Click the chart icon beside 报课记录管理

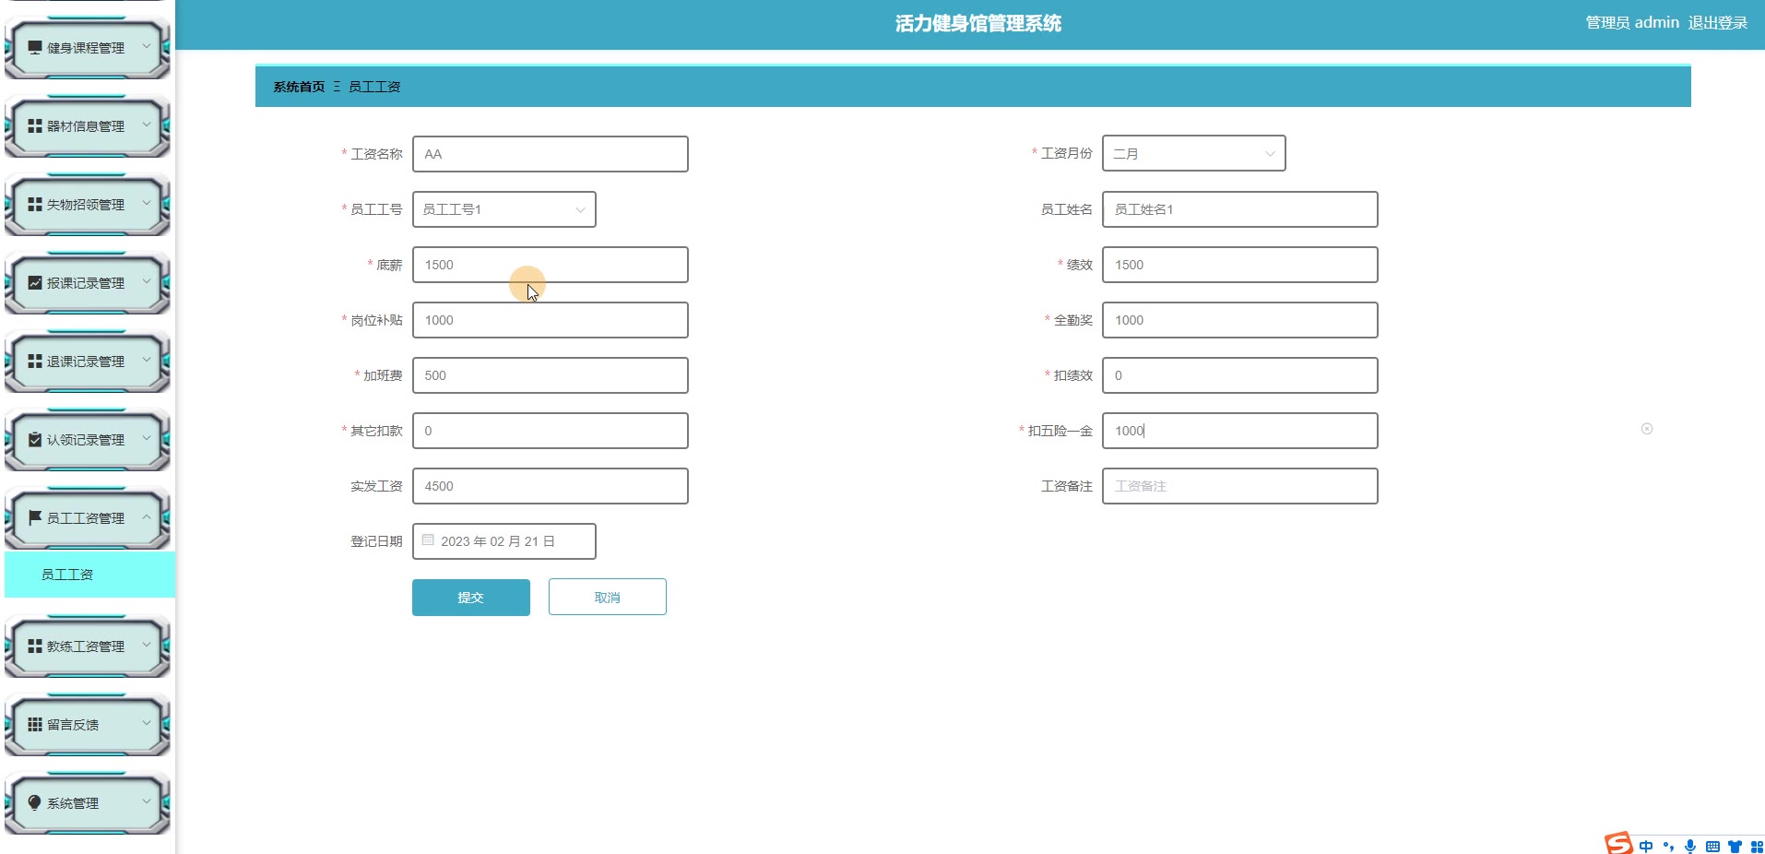[x=35, y=282]
